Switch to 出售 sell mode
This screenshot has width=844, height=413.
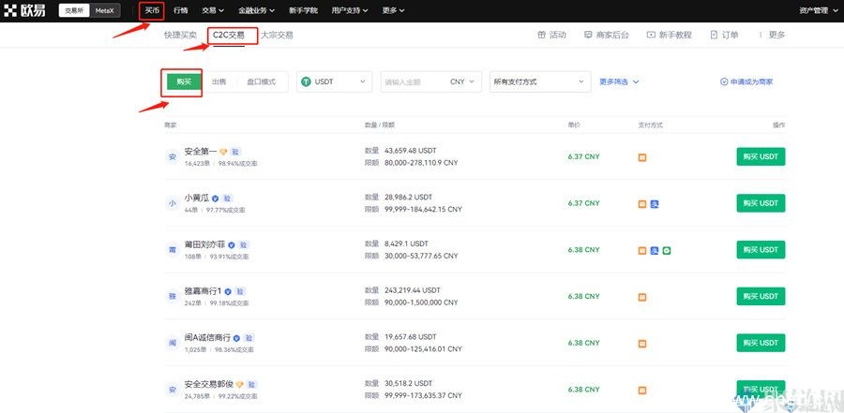219,81
